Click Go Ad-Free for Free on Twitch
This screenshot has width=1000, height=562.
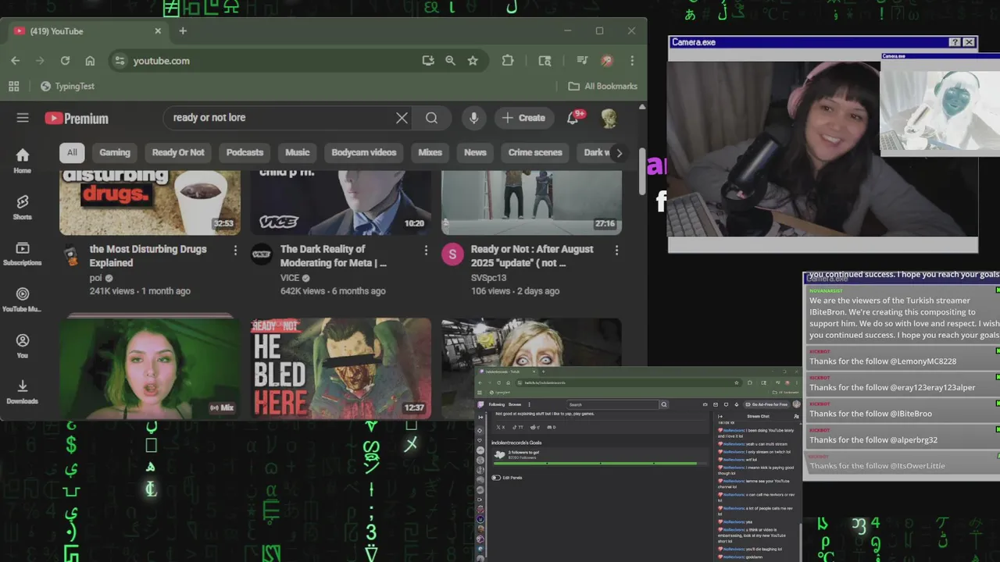point(766,404)
